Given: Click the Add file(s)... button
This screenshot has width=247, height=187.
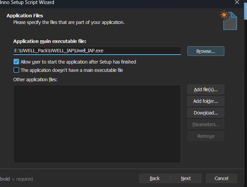Looking at the screenshot, I should [206, 90].
